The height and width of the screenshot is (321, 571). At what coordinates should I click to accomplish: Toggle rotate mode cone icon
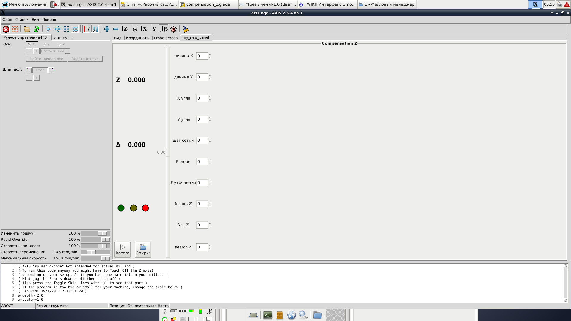(173, 29)
